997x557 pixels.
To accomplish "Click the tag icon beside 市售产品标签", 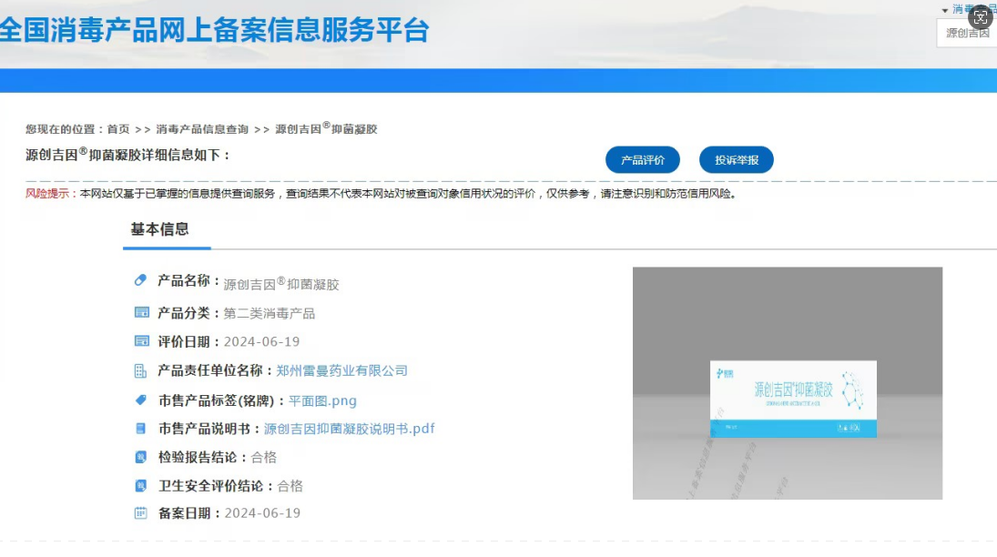I will click(140, 400).
